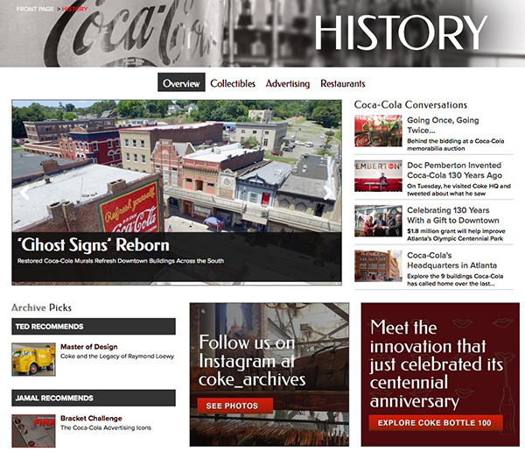This screenshot has height=452, width=525.
Task: Open the Master of Design article link
Action: tap(89, 347)
